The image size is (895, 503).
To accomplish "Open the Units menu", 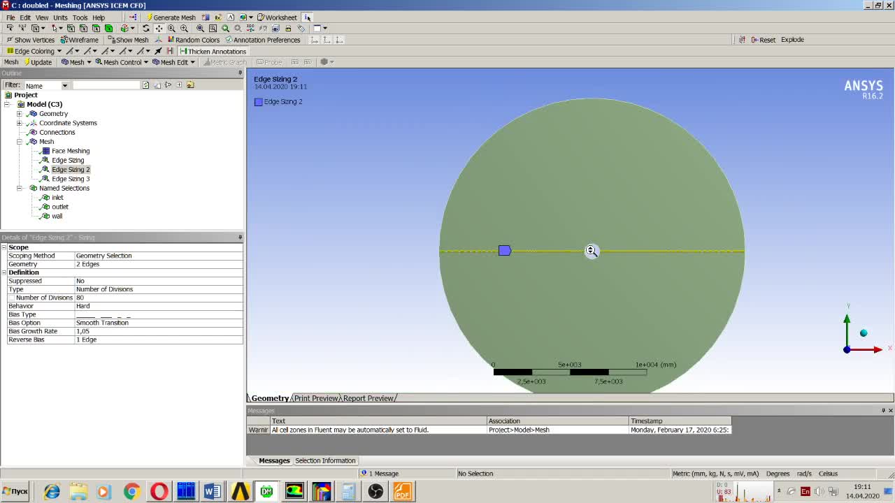I will [61, 17].
